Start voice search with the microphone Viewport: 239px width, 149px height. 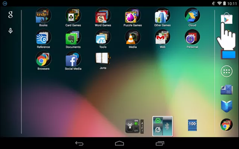(10, 31)
